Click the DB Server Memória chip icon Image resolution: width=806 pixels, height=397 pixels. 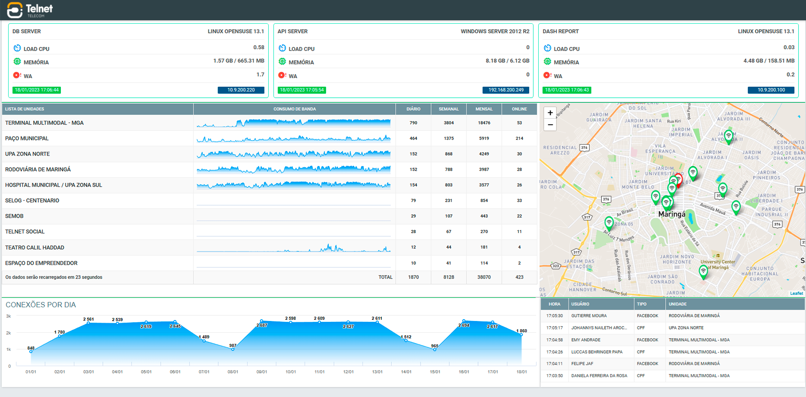click(x=17, y=61)
